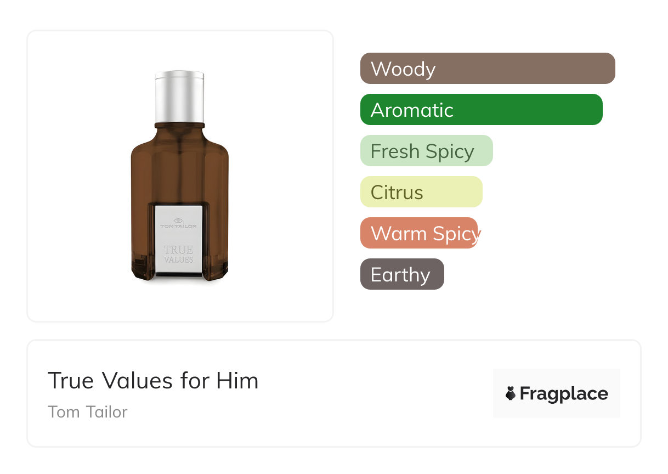The image size is (668, 474).
Task: Click the Fragplace bottle logo icon
Action: (x=511, y=393)
